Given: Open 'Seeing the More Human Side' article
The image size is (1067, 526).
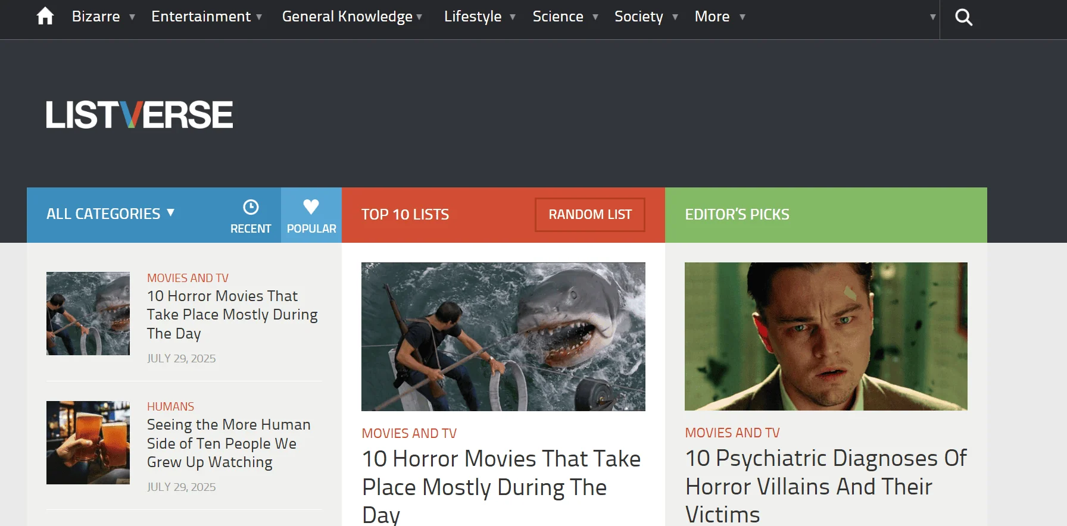Looking at the screenshot, I should pos(229,443).
